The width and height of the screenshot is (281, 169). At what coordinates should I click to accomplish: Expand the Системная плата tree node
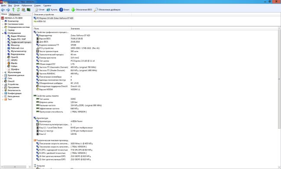click(3, 24)
